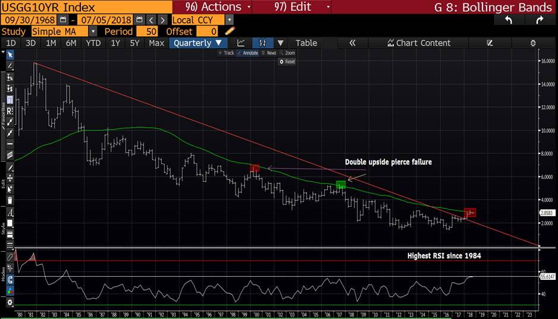The image size is (558, 319).
Task: Expand the Simple MA study dropdown
Action: 95,31
